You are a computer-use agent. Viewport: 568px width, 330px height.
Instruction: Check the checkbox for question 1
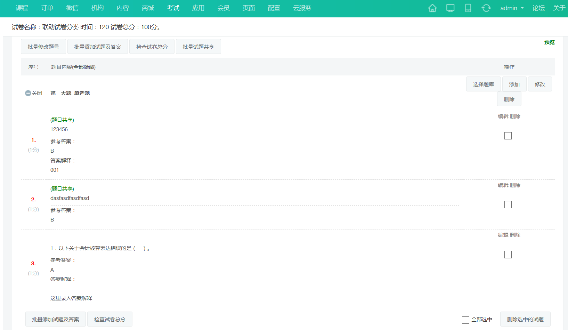click(x=508, y=136)
